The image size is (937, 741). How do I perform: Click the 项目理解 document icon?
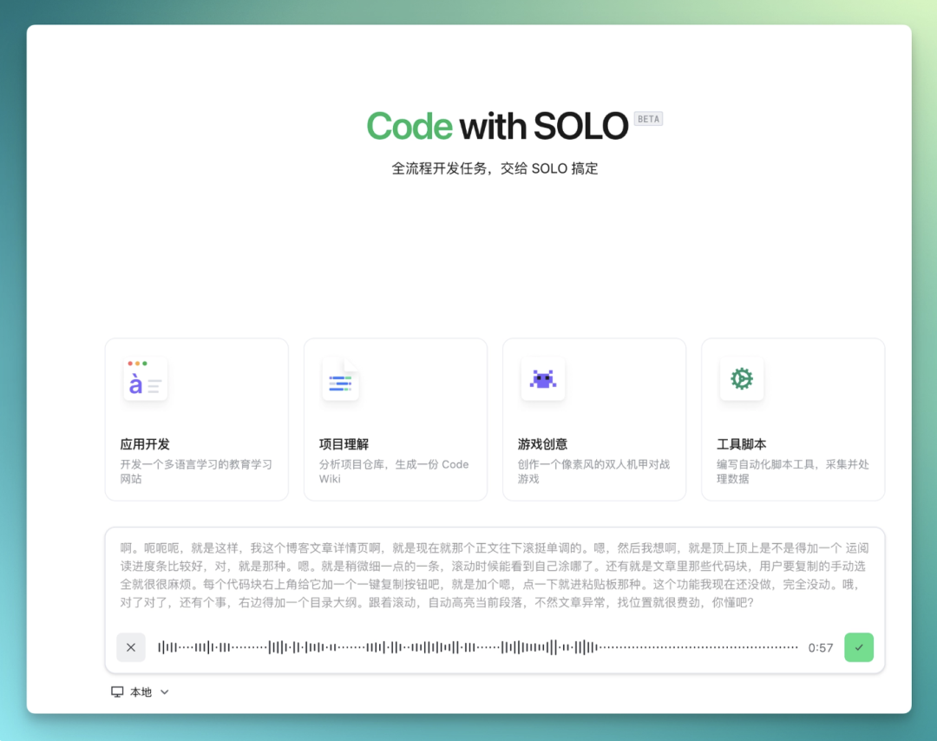pos(341,379)
